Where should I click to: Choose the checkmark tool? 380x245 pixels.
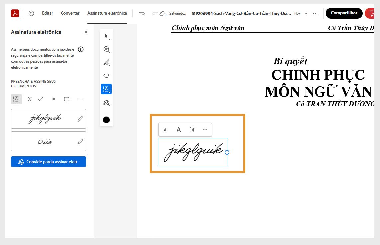coord(40,99)
